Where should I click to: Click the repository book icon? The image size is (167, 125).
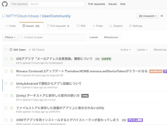click(x=3, y=16)
